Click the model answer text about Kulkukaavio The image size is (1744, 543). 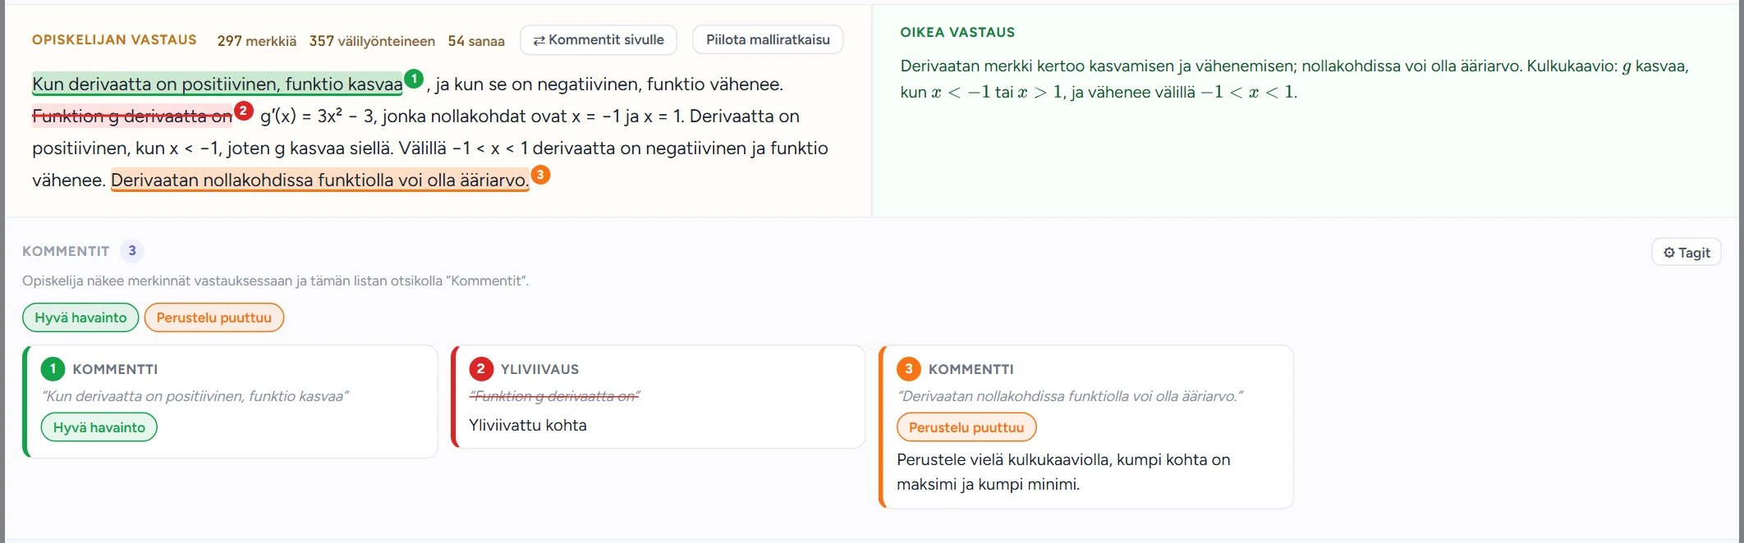click(x=1294, y=79)
